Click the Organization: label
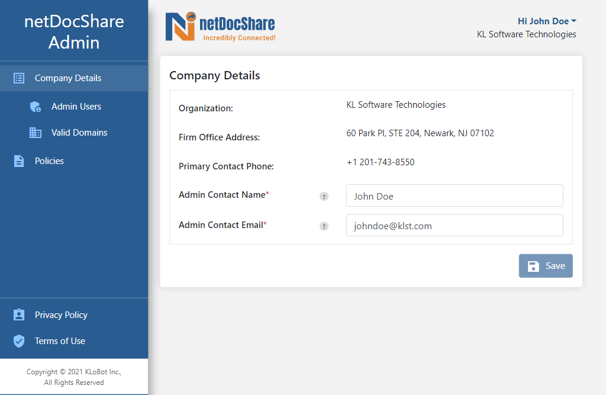This screenshot has width=606, height=395. (x=205, y=108)
